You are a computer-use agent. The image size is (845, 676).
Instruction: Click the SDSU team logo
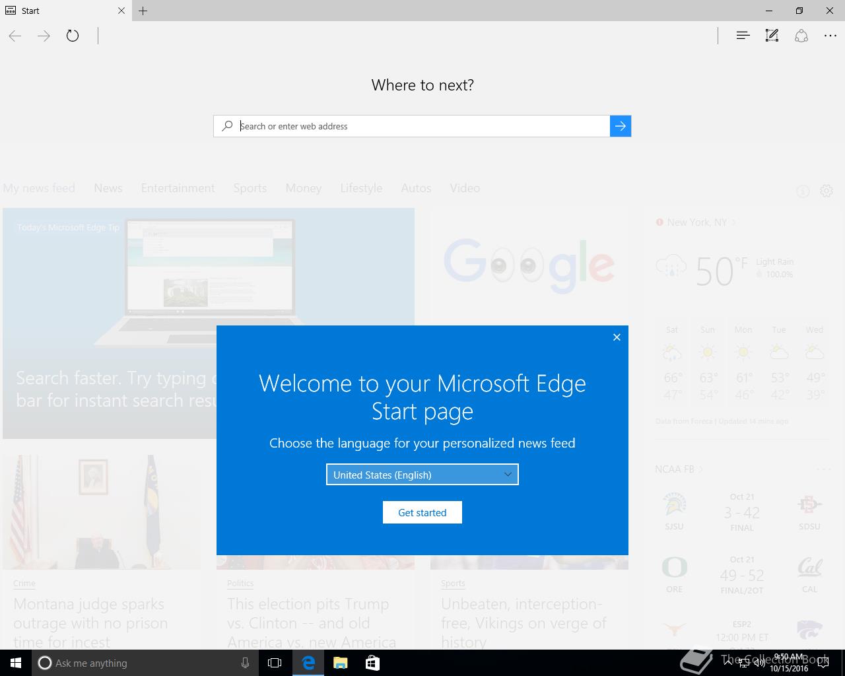(x=809, y=506)
